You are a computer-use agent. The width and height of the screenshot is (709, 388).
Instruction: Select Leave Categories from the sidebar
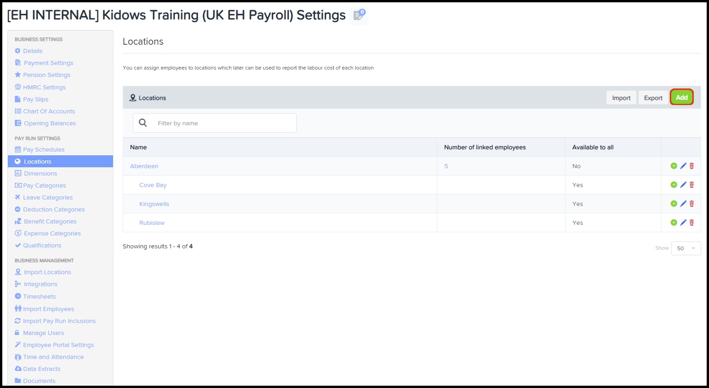click(x=48, y=197)
